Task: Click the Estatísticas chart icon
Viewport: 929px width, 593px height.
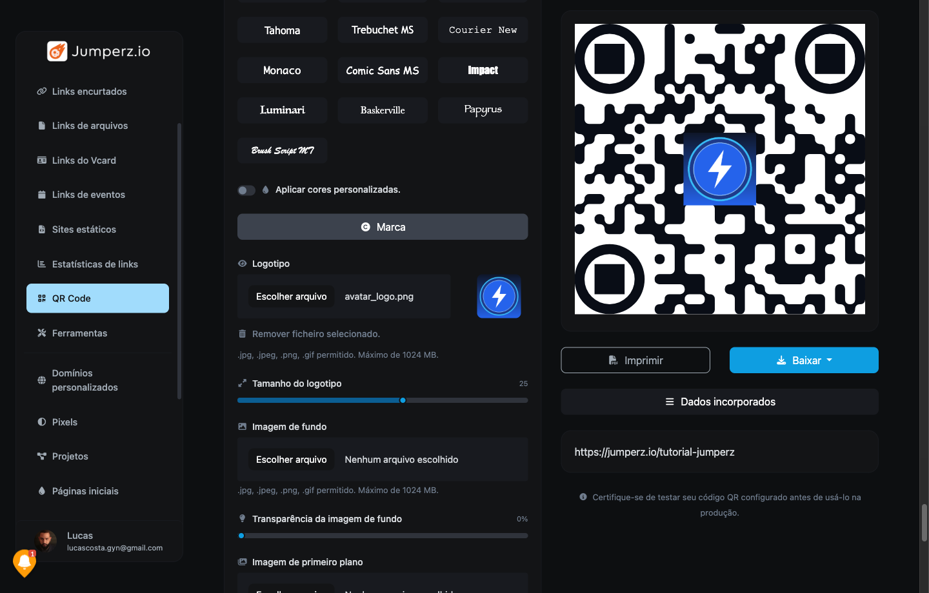Action: 42,264
